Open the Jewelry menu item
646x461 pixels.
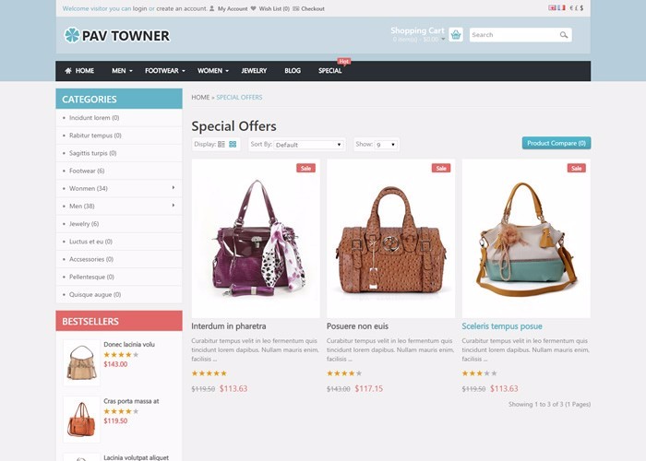pos(254,71)
